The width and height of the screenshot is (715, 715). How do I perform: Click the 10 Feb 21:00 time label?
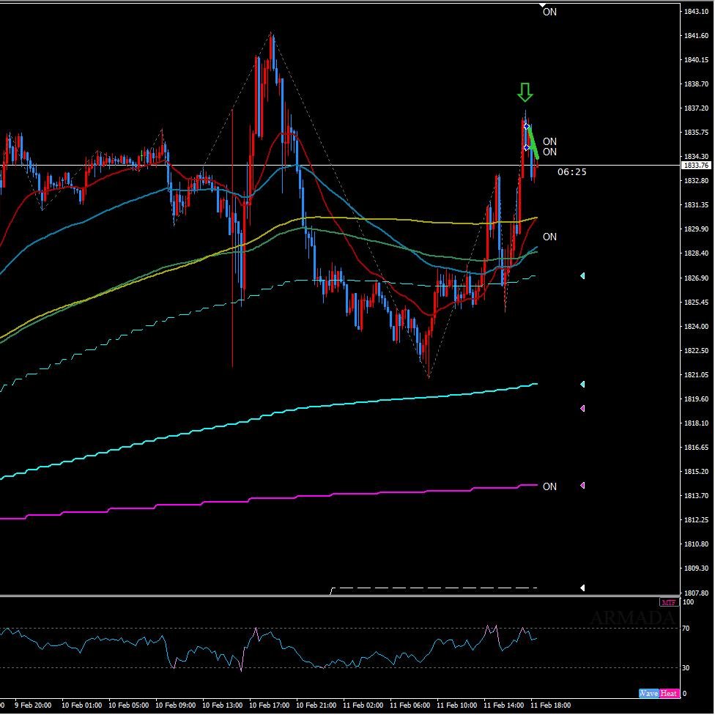[x=316, y=705]
